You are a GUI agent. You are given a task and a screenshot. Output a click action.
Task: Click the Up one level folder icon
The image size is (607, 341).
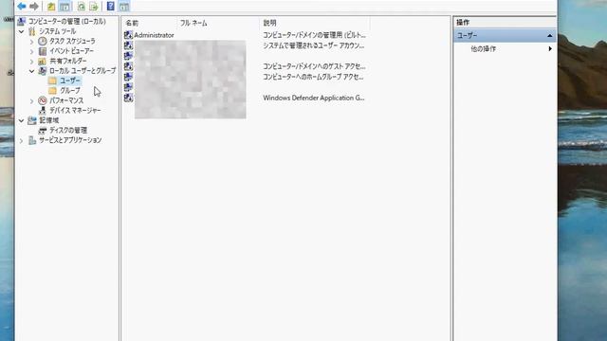click(51, 7)
